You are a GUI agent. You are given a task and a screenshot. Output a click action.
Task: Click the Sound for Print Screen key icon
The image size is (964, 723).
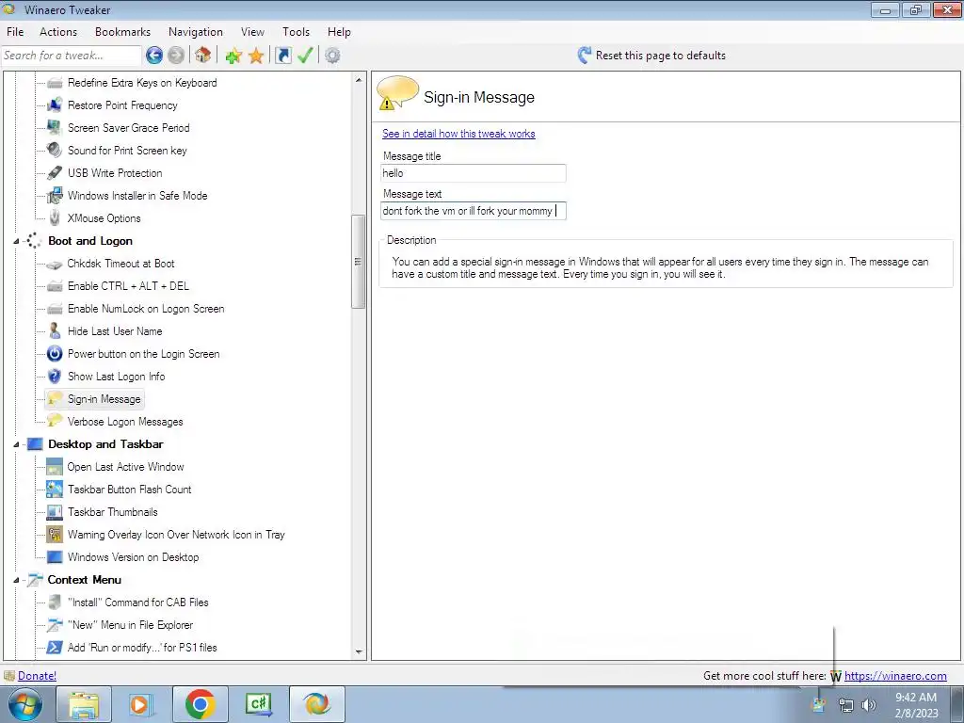point(55,150)
